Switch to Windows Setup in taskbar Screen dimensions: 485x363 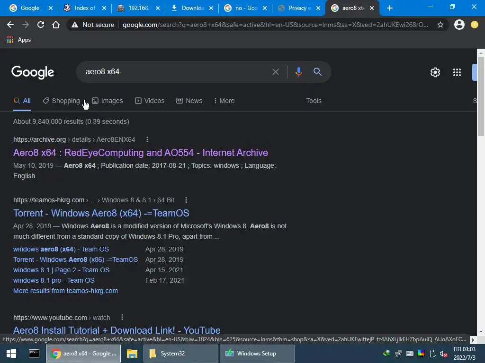257,354
